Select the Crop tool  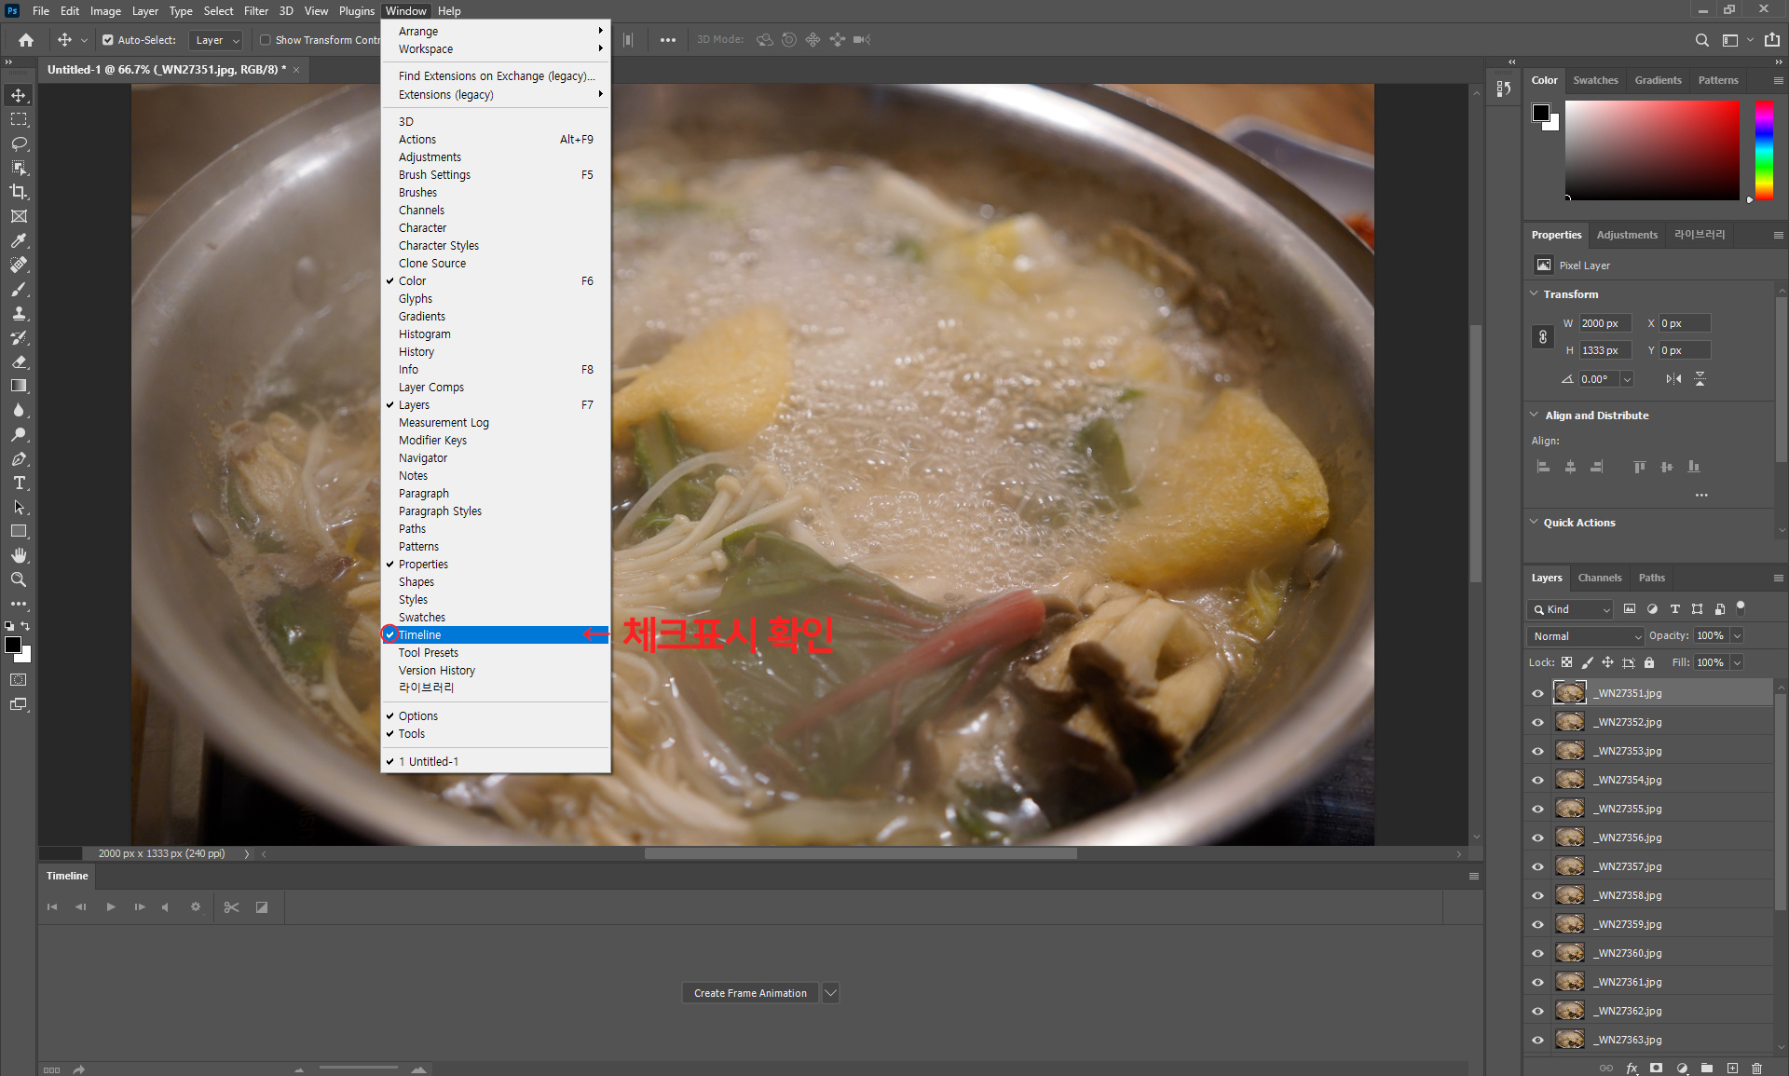coord(19,192)
